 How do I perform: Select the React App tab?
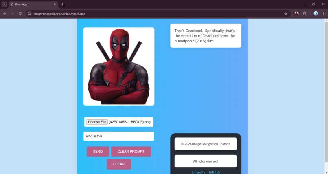33,4
